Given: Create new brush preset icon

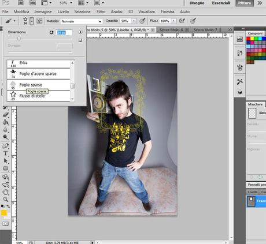Looking at the screenshot, I should [x=80, y=40].
